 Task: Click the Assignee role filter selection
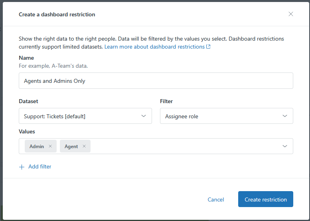click(x=182, y=116)
